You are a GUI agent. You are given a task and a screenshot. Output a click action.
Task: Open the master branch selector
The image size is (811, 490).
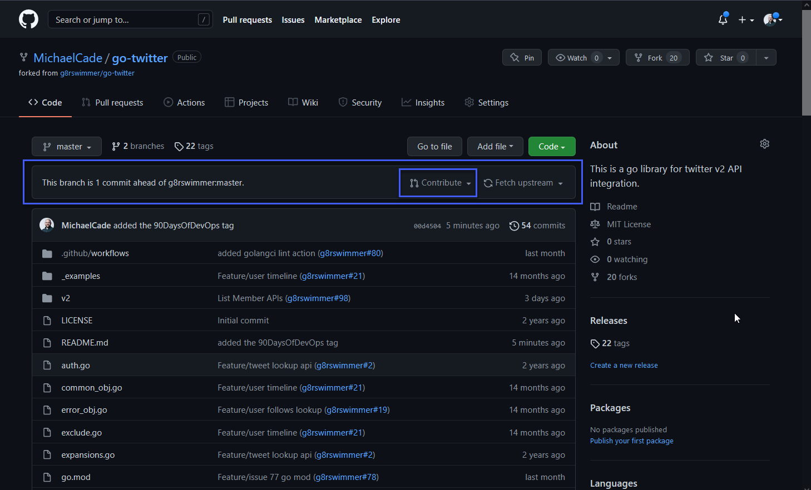(66, 146)
